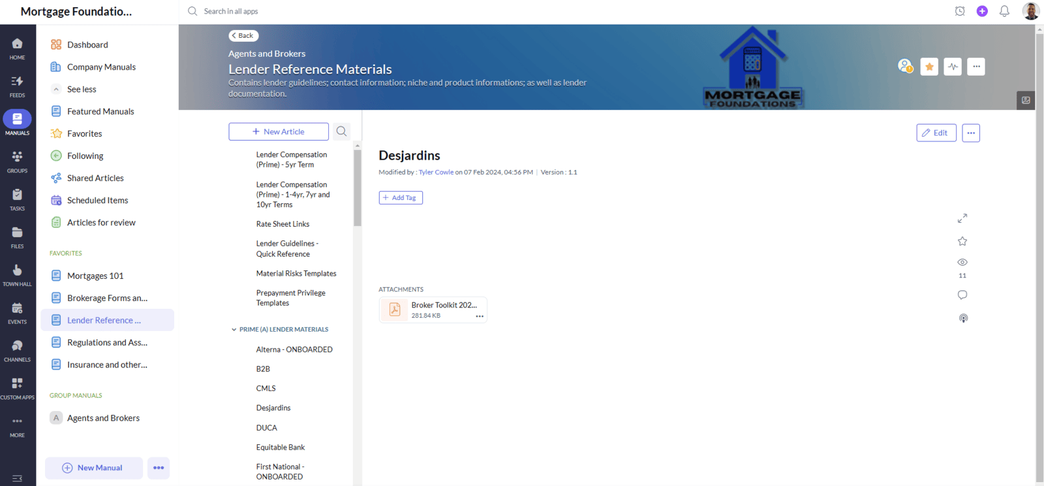Open the reminders clock icon in header
The width and height of the screenshot is (1044, 486).
(x=960, y=11)
